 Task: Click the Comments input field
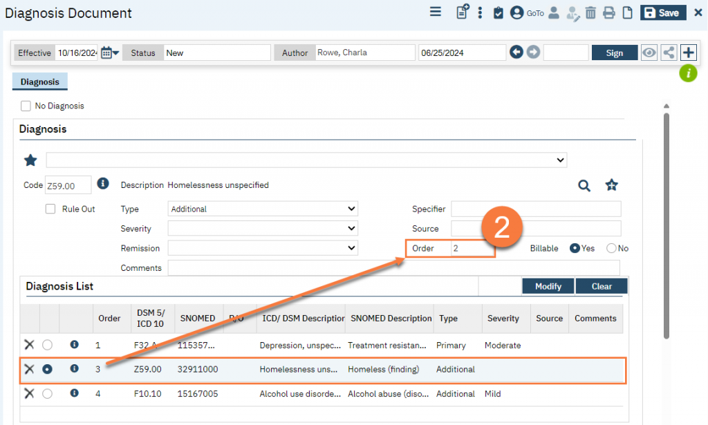[x=393, y=268]
